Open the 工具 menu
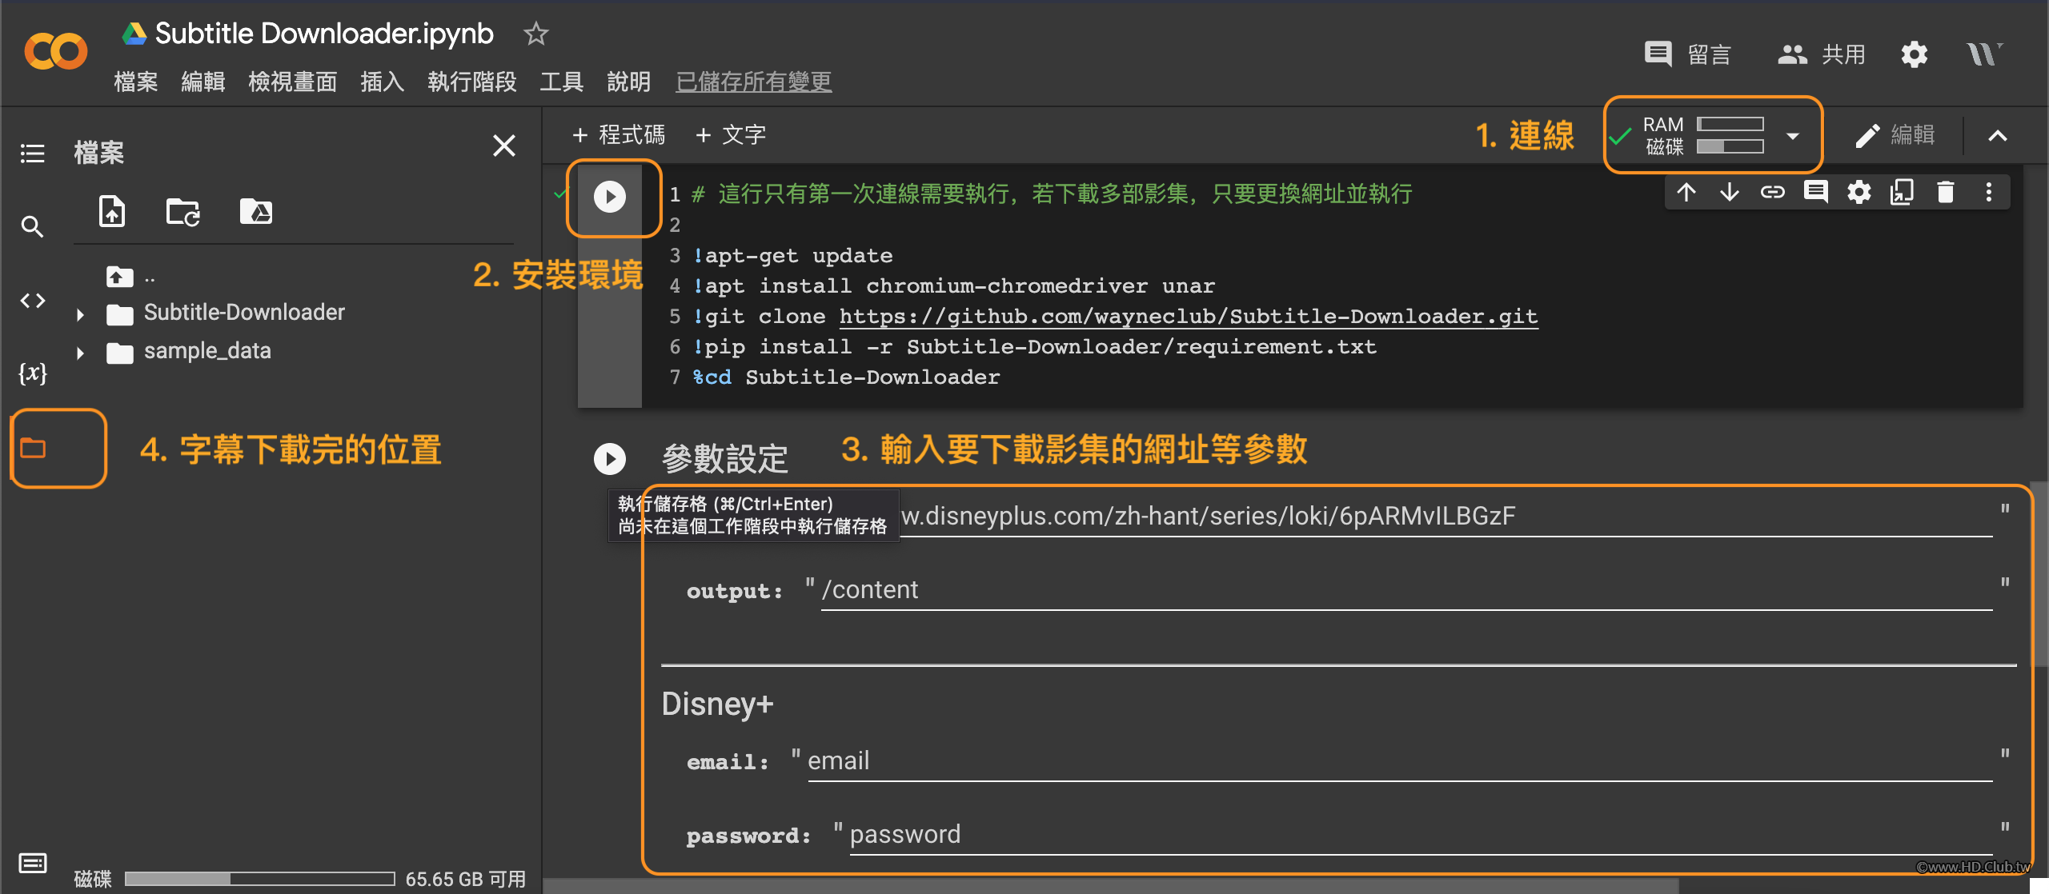Screen dimensions: 2049x894 coord(561,82)
